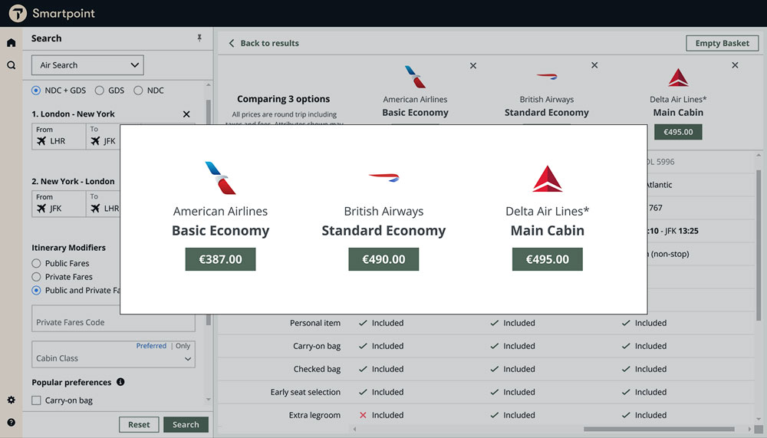This screenshot has width=767, height=438.
Task: Select the €490.00 British Airways fare
Action: tap(383, 259)
